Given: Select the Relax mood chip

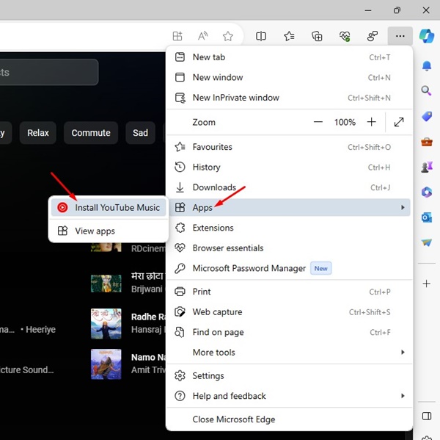Looking at the screenshot, I should [x=38, y=133].
